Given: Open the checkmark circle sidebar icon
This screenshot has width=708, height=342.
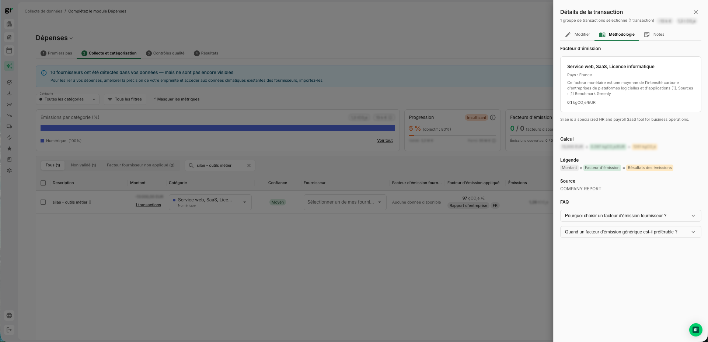Looking at the screenshot, I should click(9, 82).
